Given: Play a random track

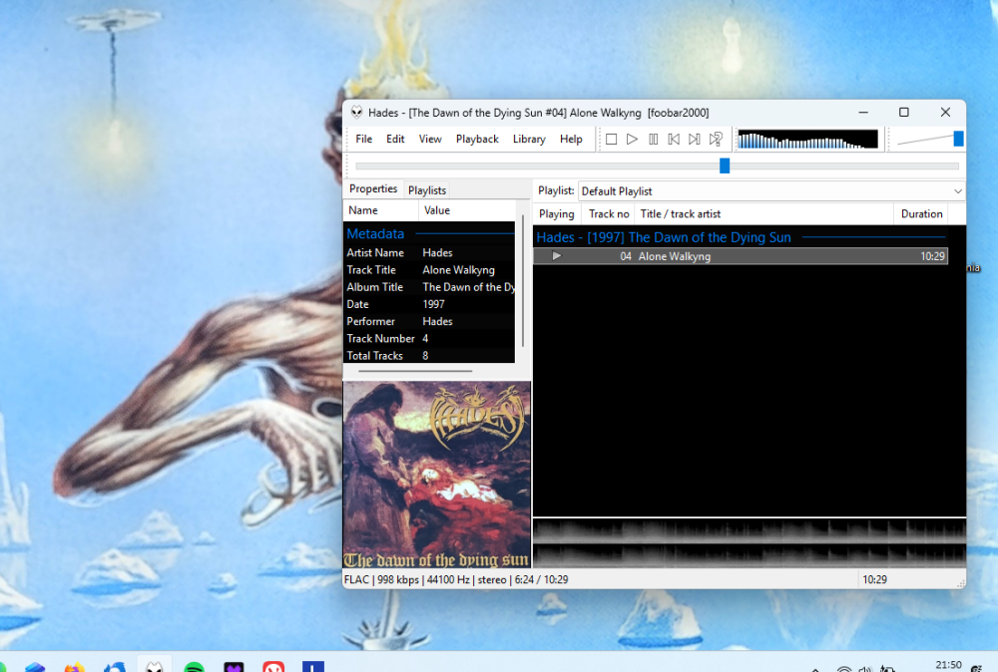Looking at the screenshot, I should (x=716, y=140).
